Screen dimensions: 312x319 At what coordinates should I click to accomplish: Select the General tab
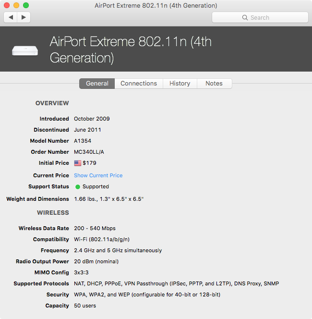tap(97, 83)
